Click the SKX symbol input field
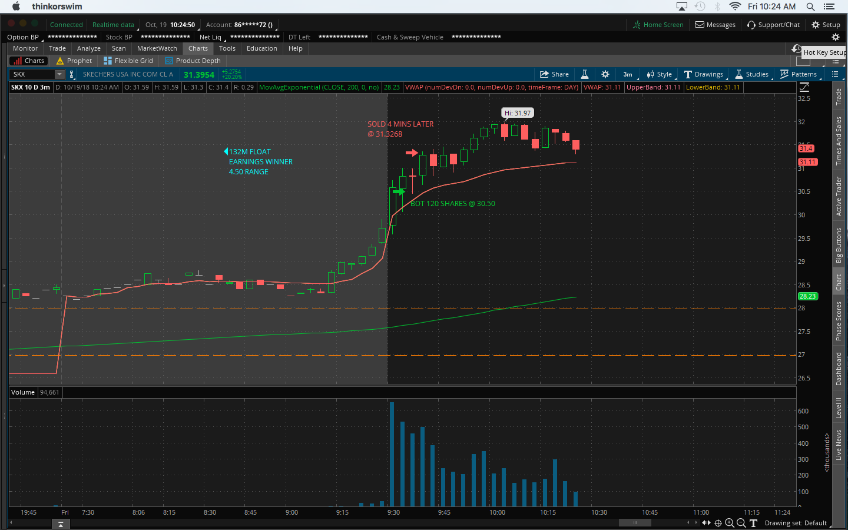Screen dimensions: 848x530 tap(33, 74)
